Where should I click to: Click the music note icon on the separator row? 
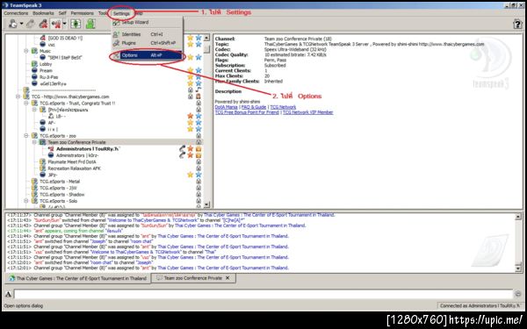point(199,90)
